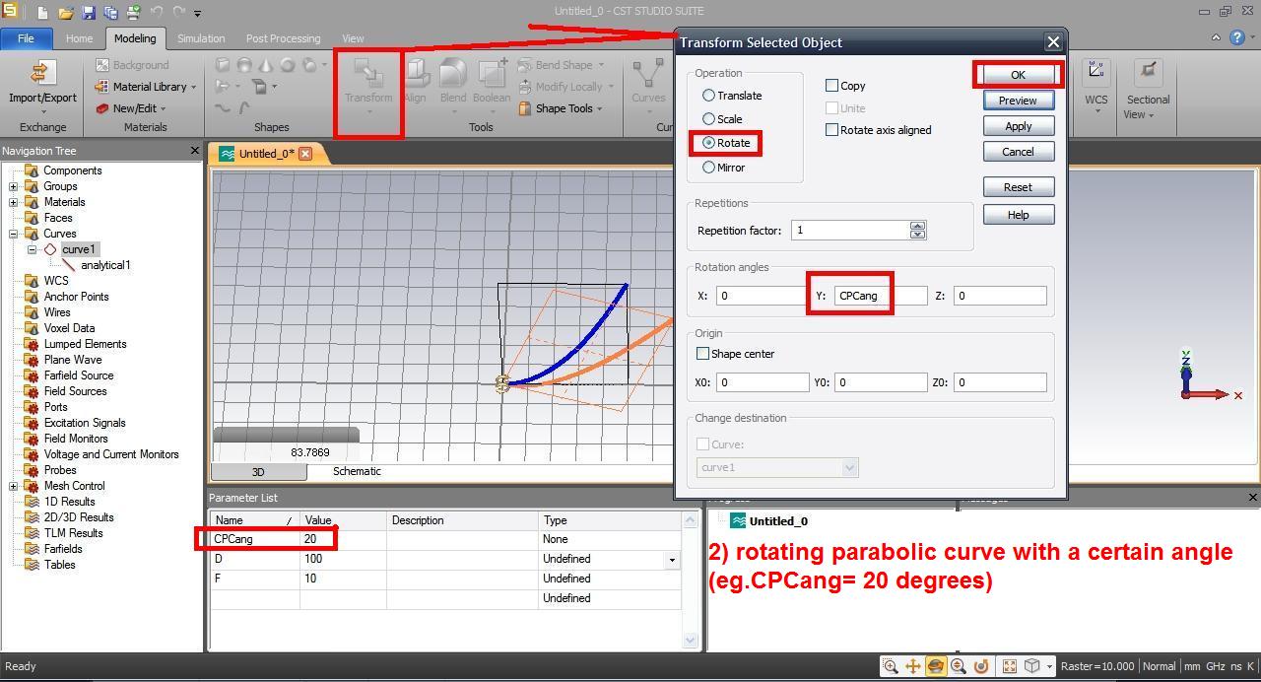Select the Rotate operation
This screenshot has width=1261, height=682.
(708, 143)
